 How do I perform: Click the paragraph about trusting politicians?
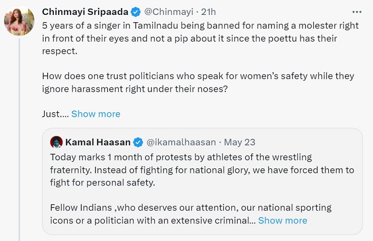coord(198,82)
